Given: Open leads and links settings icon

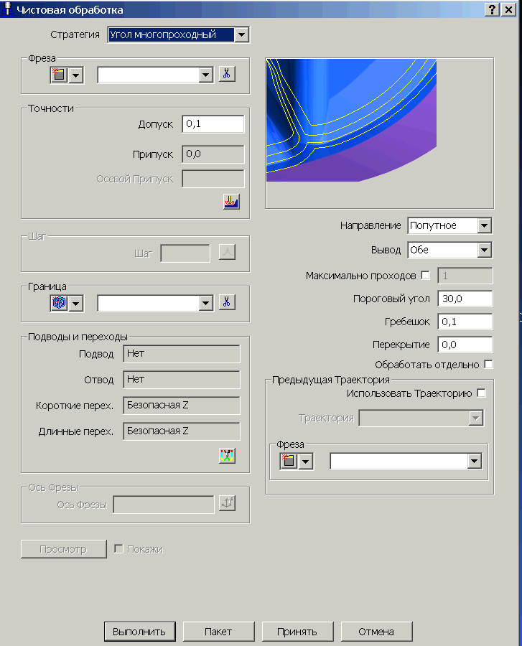Looking at the screenshot, I should pyautogui.click(x=227, y=456).
